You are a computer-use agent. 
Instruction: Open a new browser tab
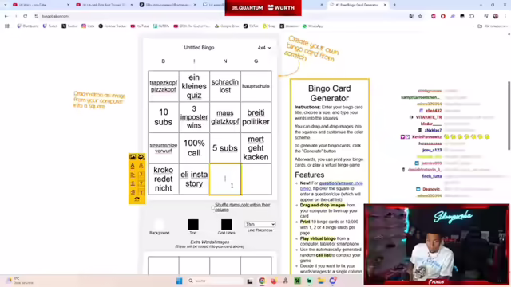click(394, 5)
